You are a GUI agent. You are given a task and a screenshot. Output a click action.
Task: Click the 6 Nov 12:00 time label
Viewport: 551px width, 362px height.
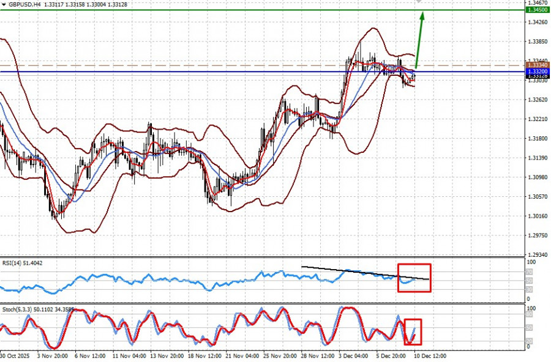(x=91, y=356)
